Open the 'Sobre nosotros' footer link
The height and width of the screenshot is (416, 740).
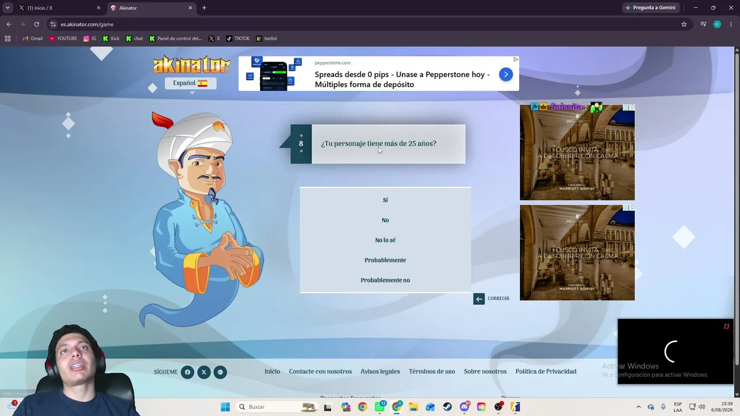point(485,372)
